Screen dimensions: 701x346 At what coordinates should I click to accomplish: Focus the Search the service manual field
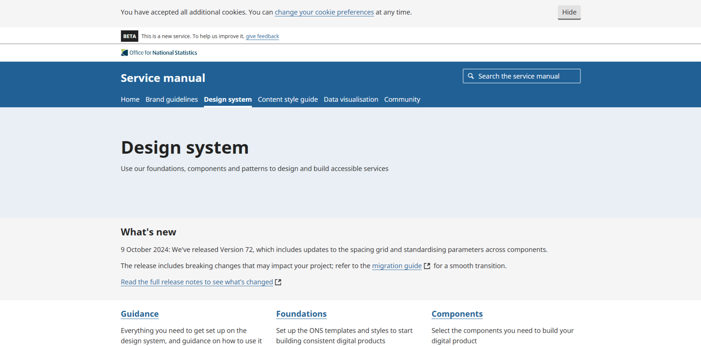tap(521, 76)
